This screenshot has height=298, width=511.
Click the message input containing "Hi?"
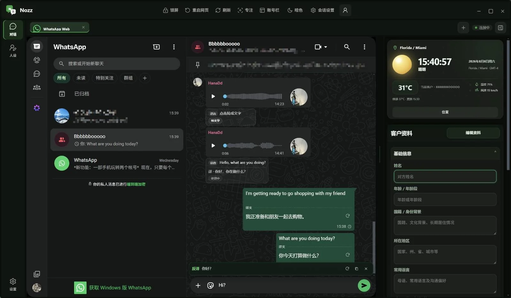(x=286, y=285)
